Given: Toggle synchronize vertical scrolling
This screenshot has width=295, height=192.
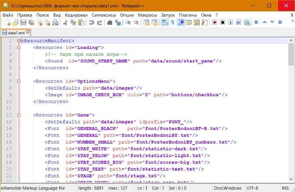Looking at the screenshot, I should click(x=146, y=23).
